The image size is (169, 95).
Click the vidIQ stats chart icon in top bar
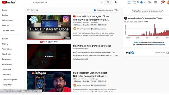coord(138,2)
